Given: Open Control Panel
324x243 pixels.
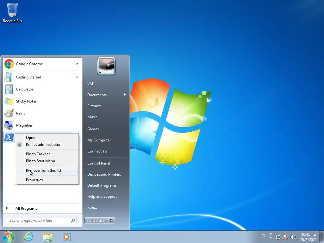Looking at the screenshot, I should pyautogui.click(x=99, y=163).
